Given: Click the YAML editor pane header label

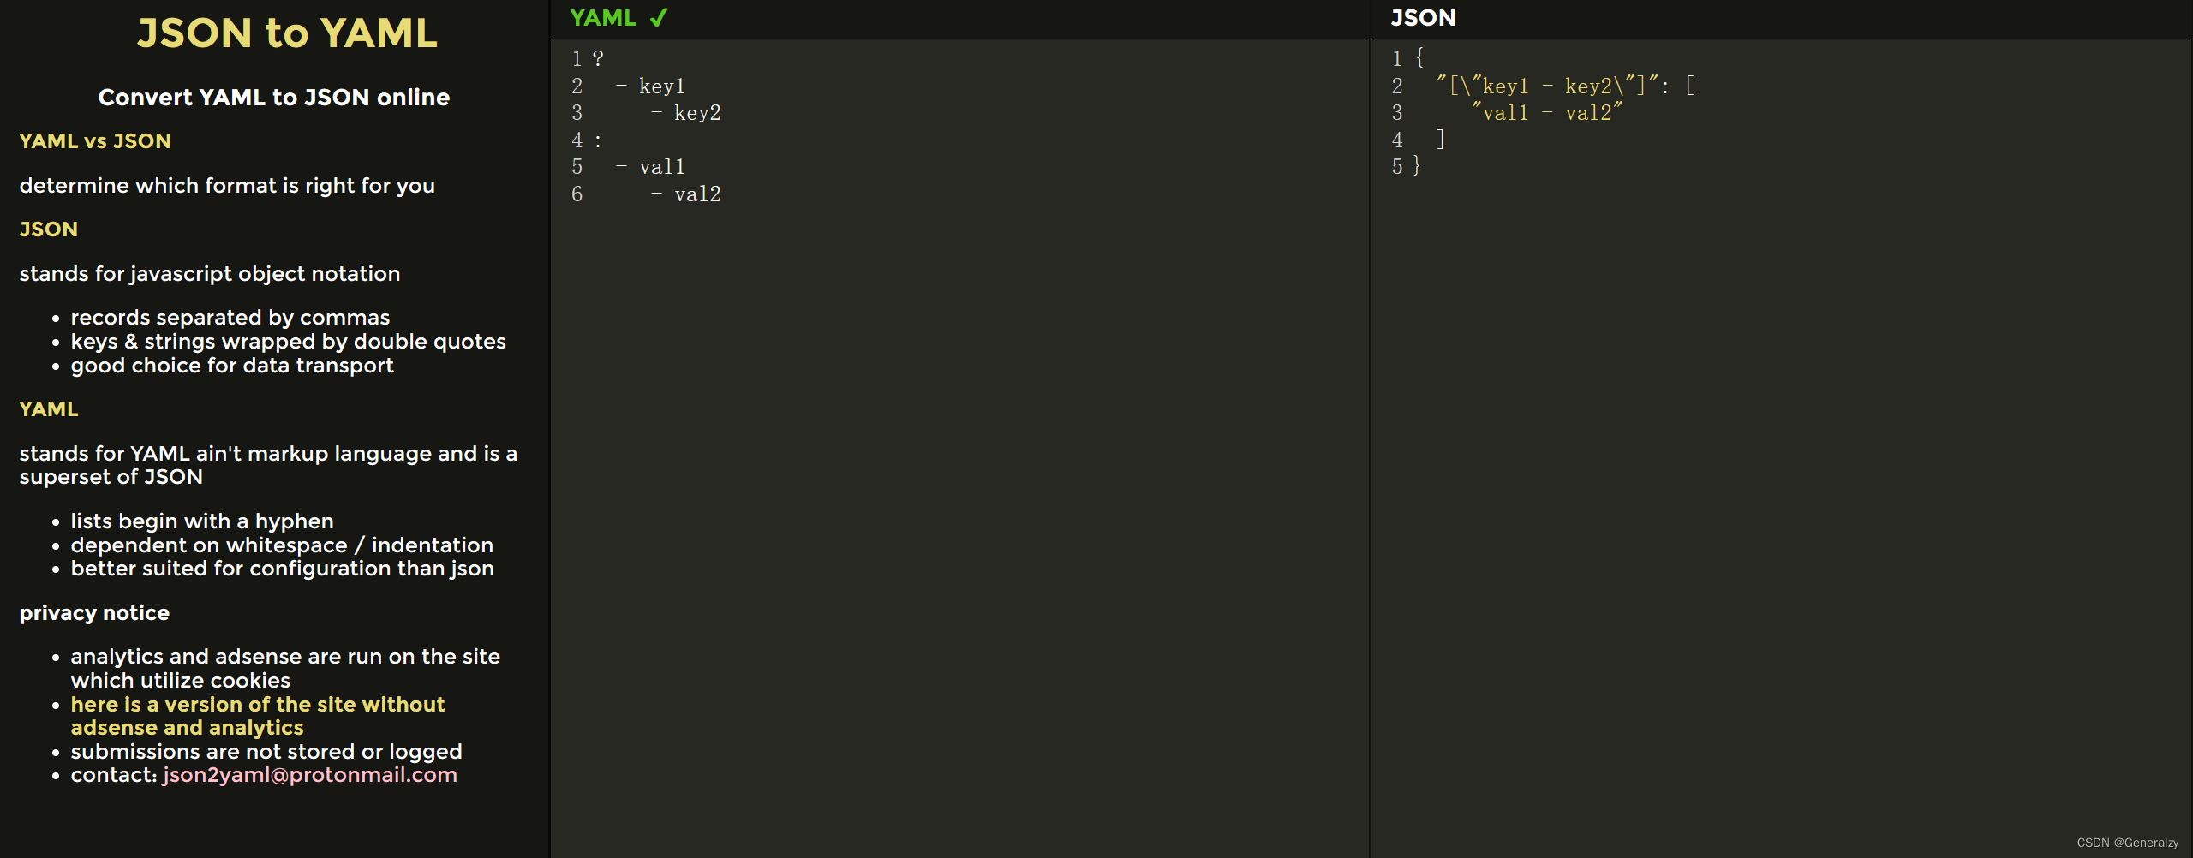Looking at the screenshot, I should [x=603, y=18].
